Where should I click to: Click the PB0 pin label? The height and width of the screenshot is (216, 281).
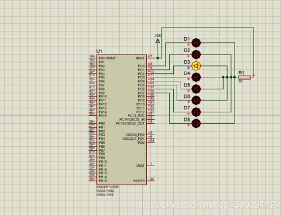tap(102, 124)
